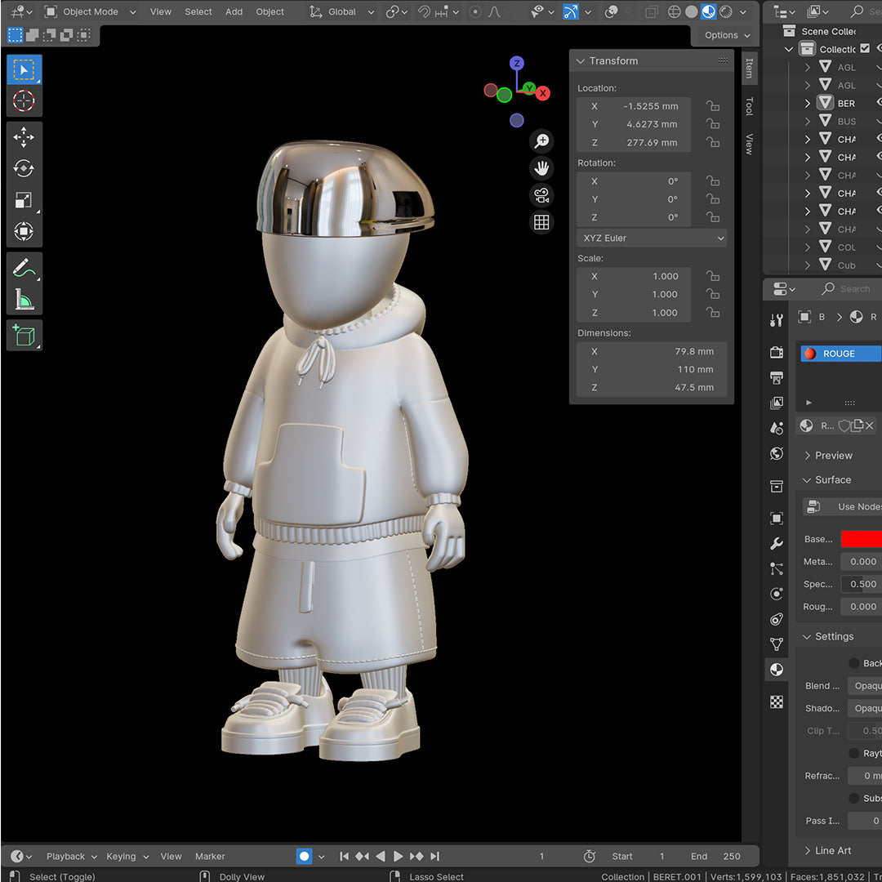This screenshot has height=882, width=882.
Task: Click the Add Cube tool
Action: 24,335
